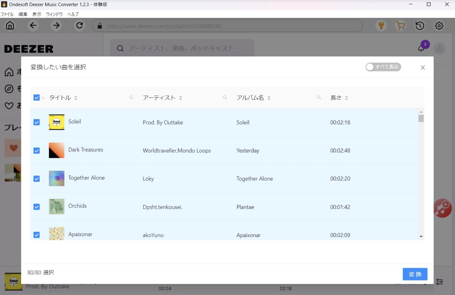Click the Dark Treasures album thumbnail
Screen dimensions: 455x295
click(56, 150)
